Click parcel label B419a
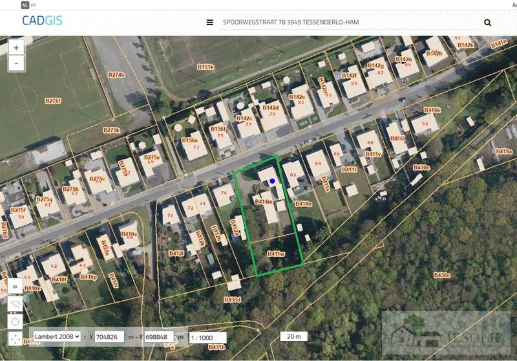517x361 pixels. pyautogui.click(x=504, y=151)
